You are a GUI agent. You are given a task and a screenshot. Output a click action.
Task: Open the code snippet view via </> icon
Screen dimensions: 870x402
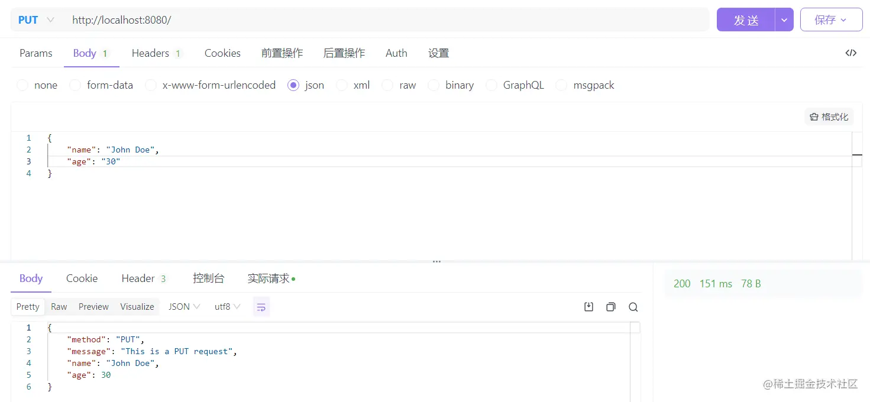pos(850,53)
